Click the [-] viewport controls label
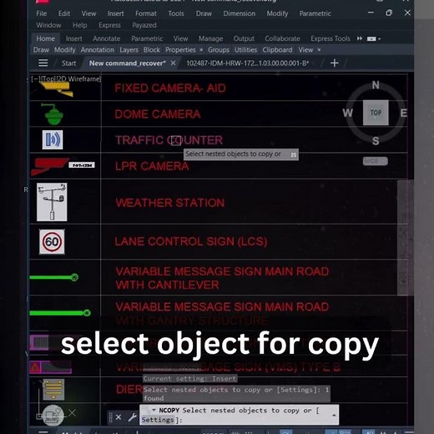This screenshot has width=434, height=434. (x=35, y=79)
